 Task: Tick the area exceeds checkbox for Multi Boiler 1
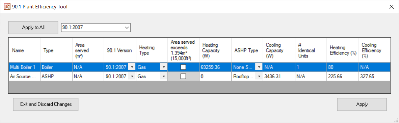(x=183, y=67)
